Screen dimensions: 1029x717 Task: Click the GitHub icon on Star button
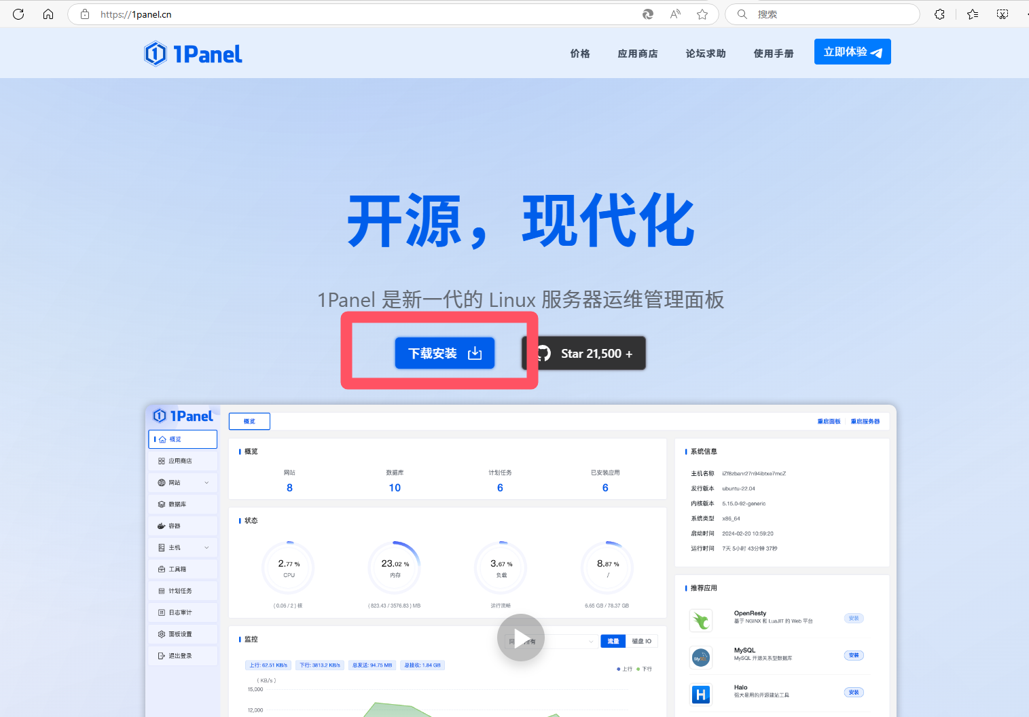point(543,353)
